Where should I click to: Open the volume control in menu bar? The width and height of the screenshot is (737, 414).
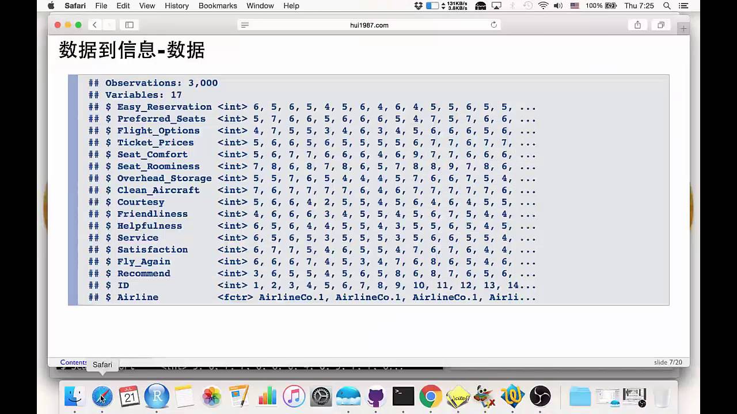pos(558,6)
